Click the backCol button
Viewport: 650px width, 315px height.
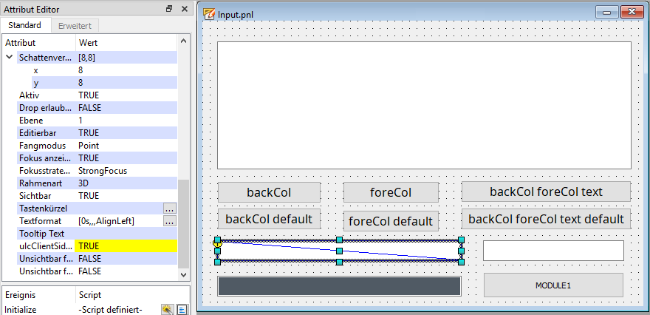click(269, 192)
